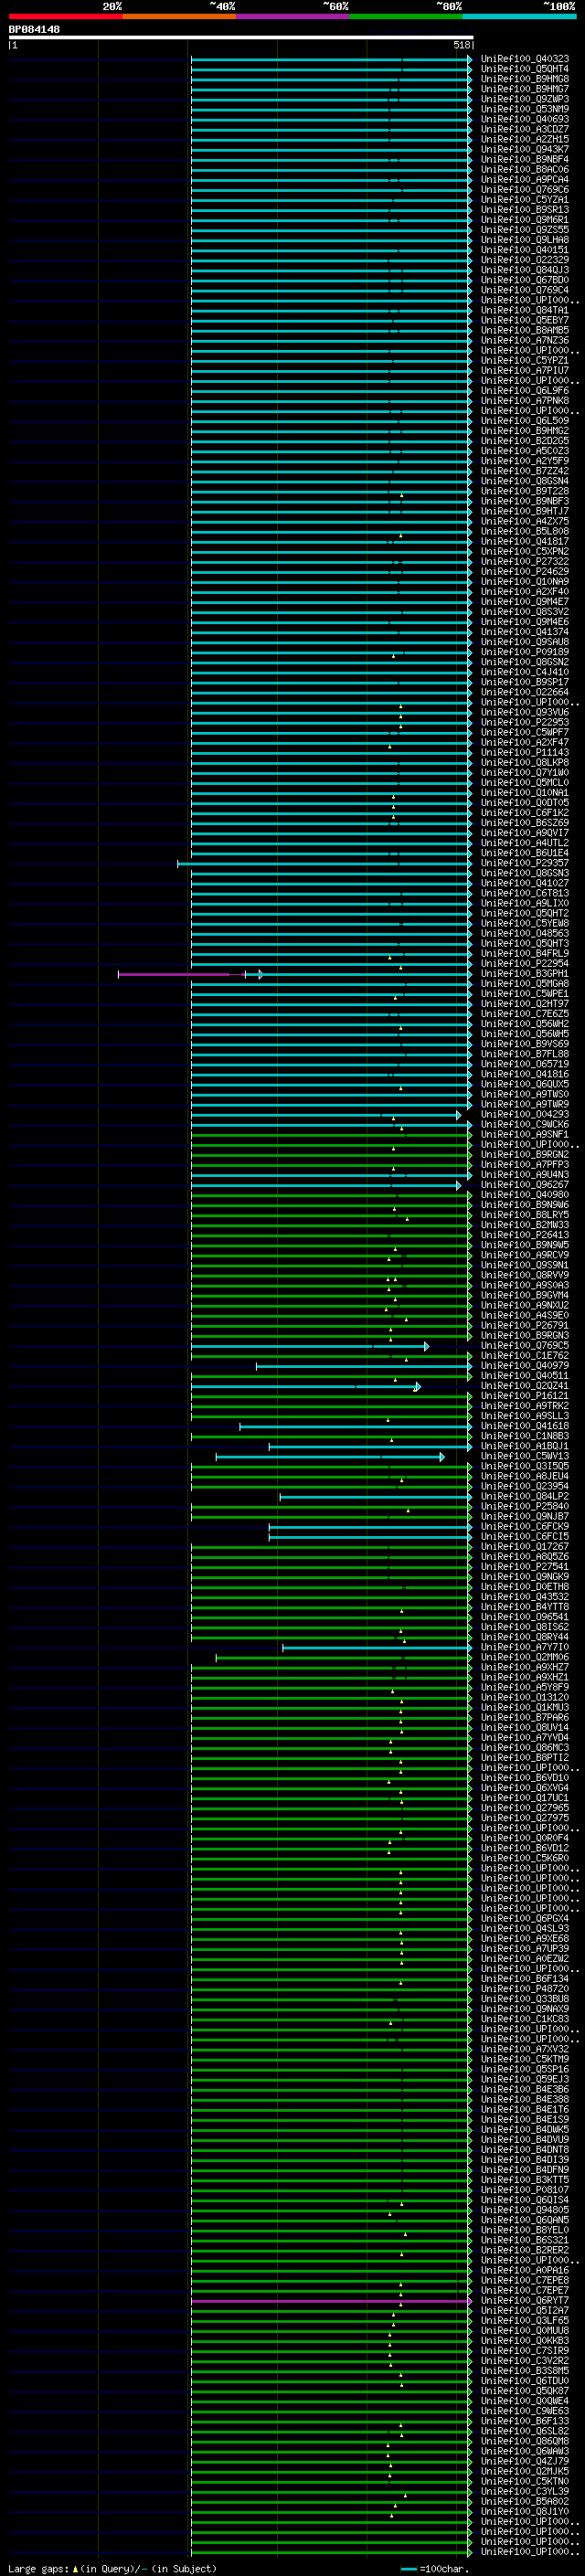The height and width of the screenshot is (2576, 585).
Task: Open hit UniRef100_A7NZ36
Action: [525, 340]
